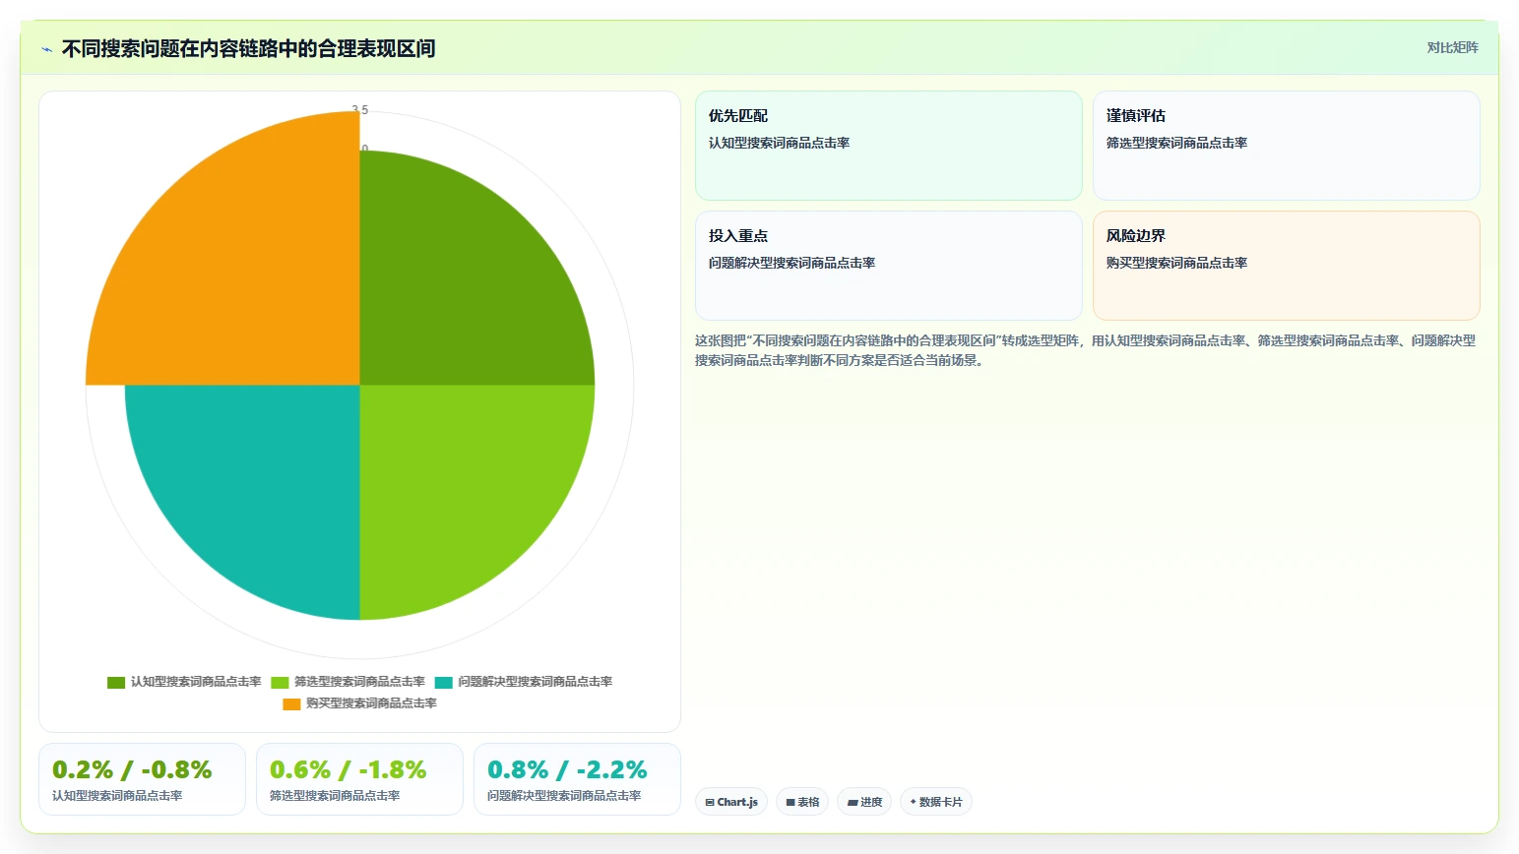Click the 0.2% / -0.8% stat card

(x=142, y=779)
